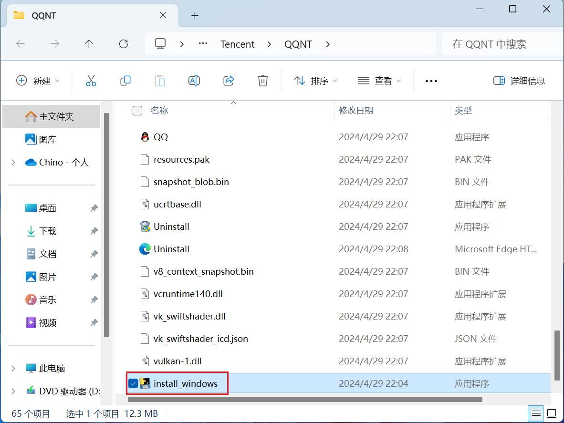Expand the DVD 驱动器 tree node
564x423 pixels.
[13, 392]
